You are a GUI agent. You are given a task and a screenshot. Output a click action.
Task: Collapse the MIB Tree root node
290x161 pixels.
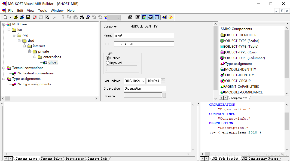[x=4, y=24]
